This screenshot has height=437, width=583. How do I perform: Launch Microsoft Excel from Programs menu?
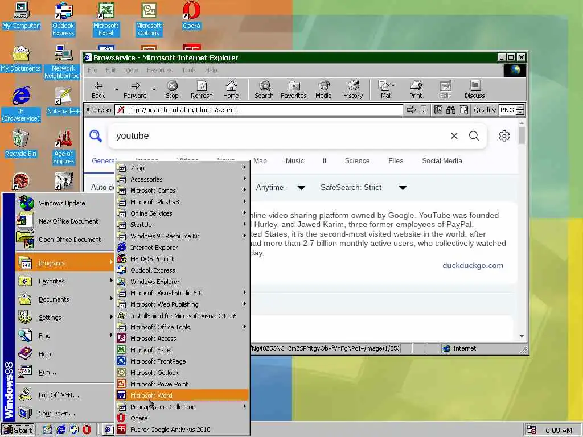pyautogui.click(x=182, y=350)
